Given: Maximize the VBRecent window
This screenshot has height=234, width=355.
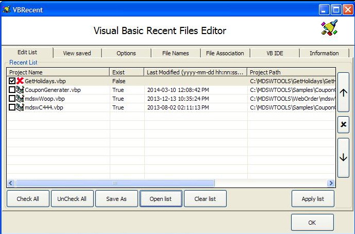Looking at the screenshot, I should [x=336, y=10].
